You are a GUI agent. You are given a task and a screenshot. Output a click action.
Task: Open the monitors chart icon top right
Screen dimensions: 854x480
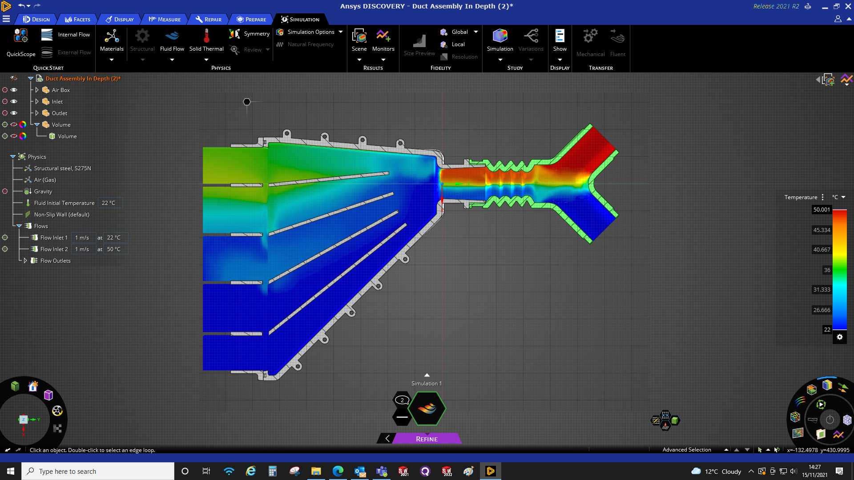pyautogui.click(x=846, y=80)
